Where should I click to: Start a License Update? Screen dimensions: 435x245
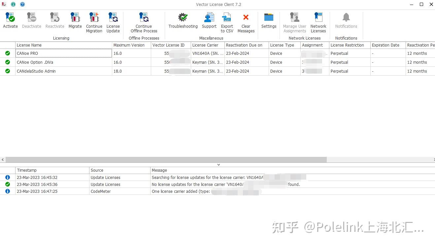113,20
